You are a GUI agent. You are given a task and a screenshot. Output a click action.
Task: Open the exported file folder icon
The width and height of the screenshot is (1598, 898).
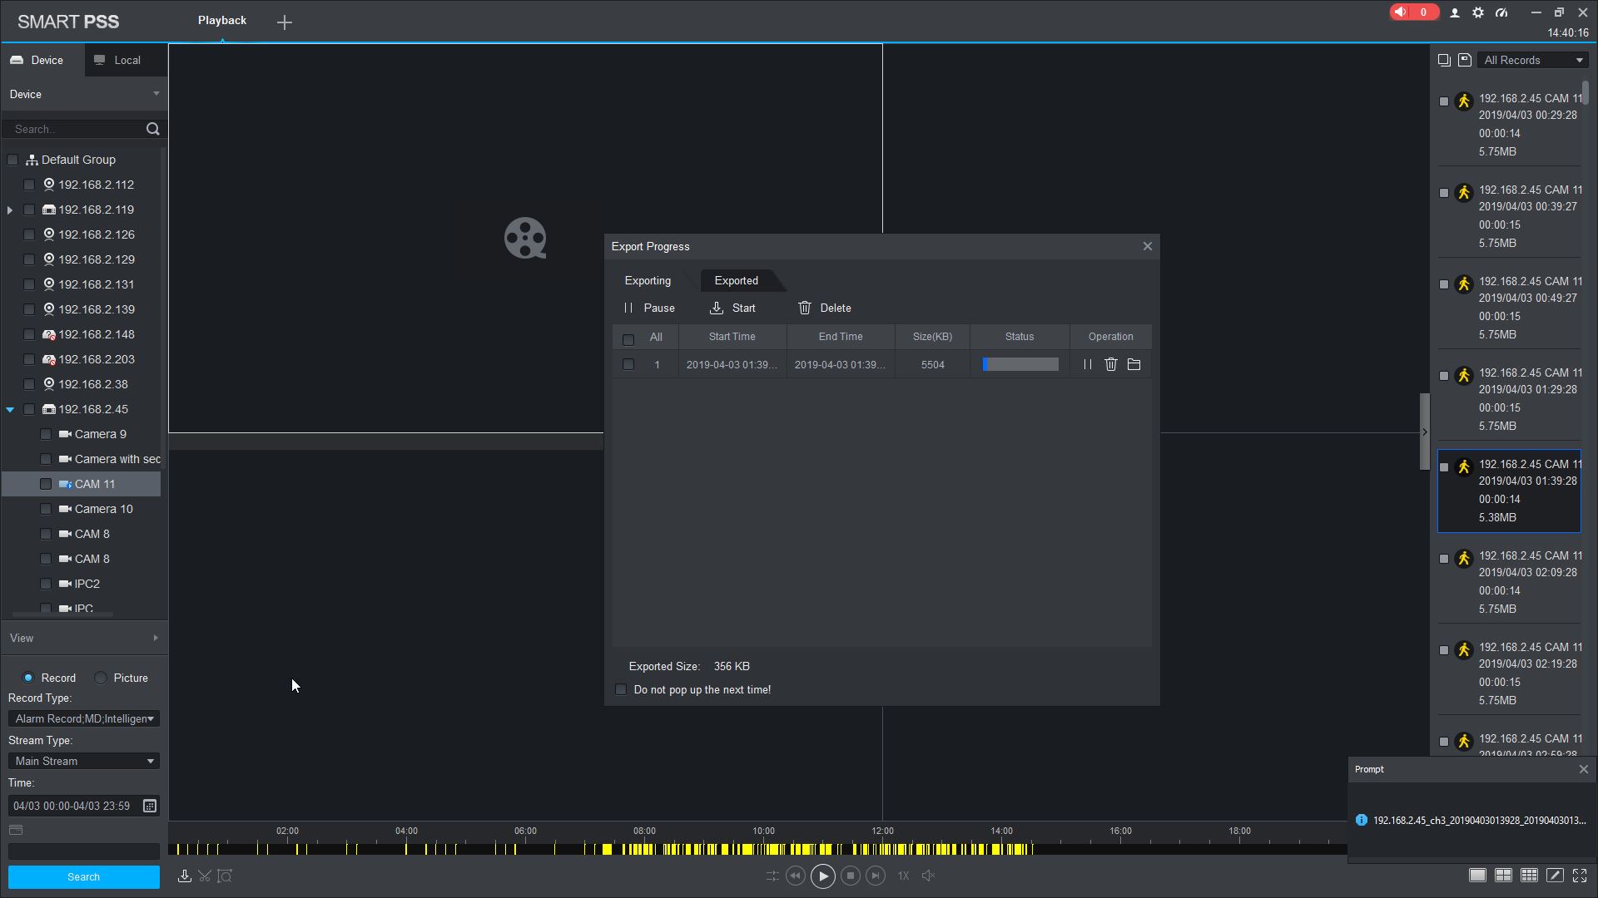tap(1134, 364)
